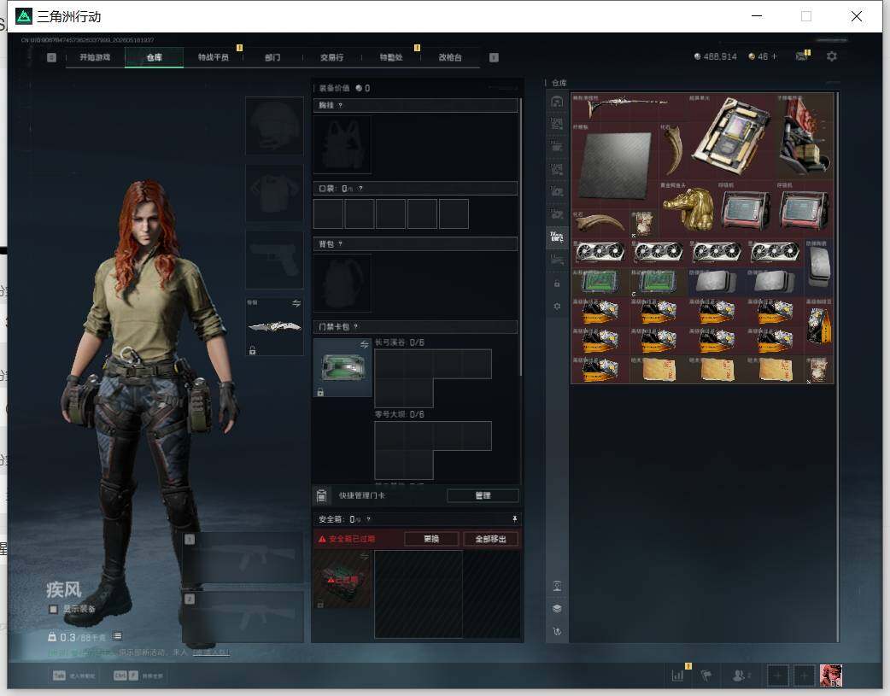Select the large processor unit item
Screen dimensions: 890x696
point(731,137)
